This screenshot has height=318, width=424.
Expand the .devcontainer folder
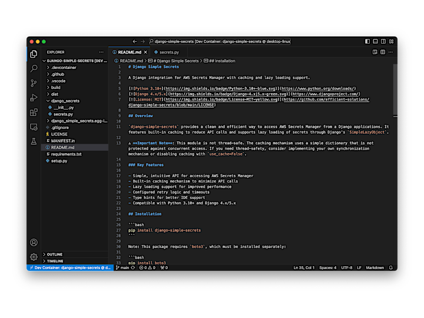(x=75, y=68)
